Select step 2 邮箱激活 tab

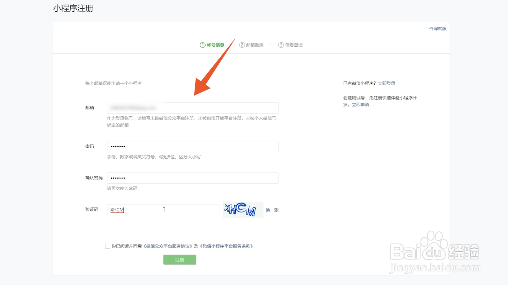(251, 45)
